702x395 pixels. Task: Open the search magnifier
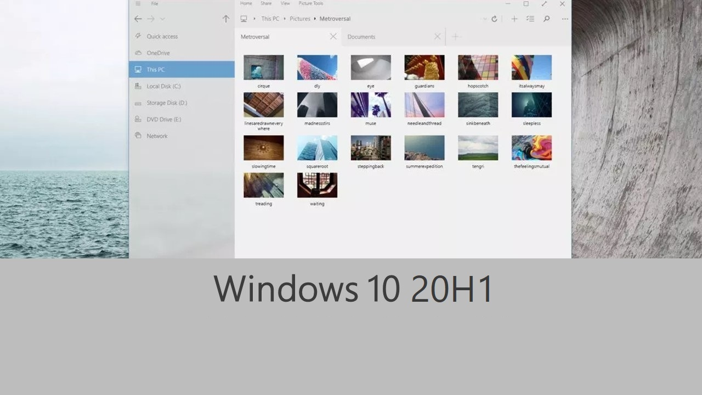coord(546,19)
